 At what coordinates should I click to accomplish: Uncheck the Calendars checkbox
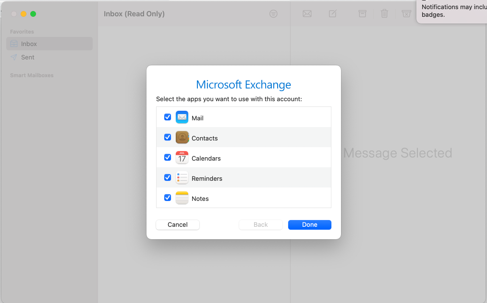[x=168, y=157]
